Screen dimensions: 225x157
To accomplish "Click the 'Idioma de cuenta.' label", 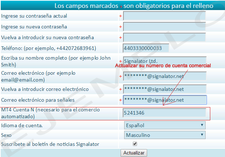I will [22, 125].
